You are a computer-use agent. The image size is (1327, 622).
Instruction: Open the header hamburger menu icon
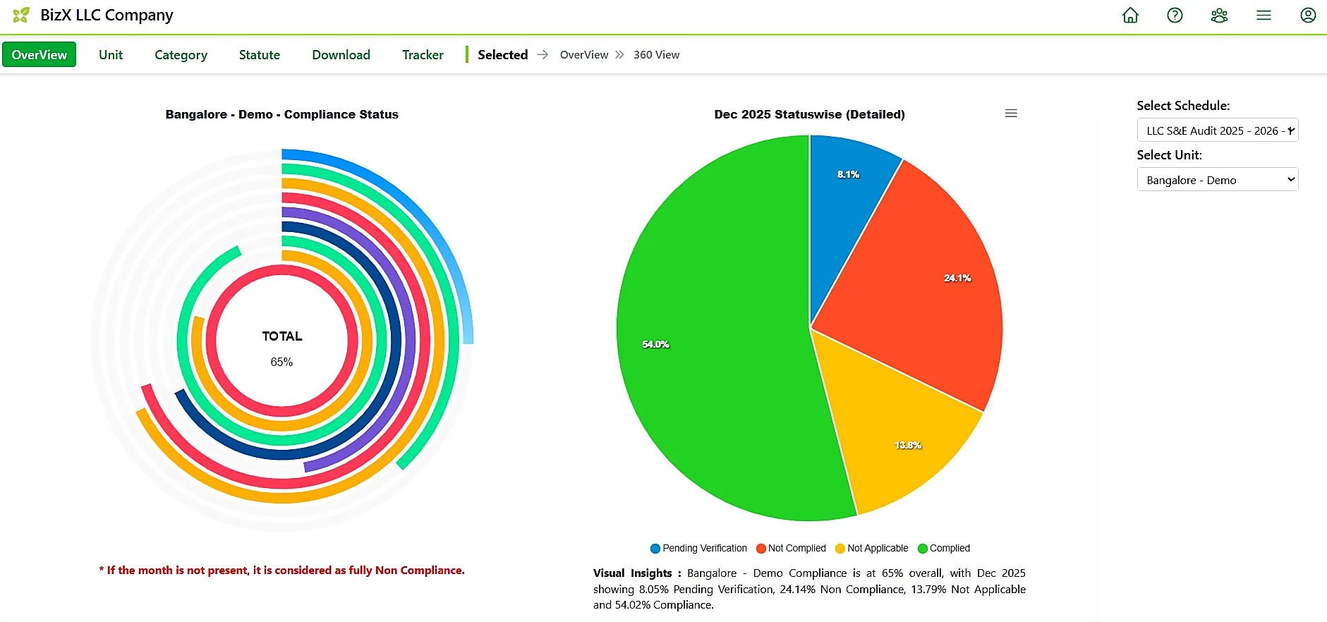tap(1264, 15)
